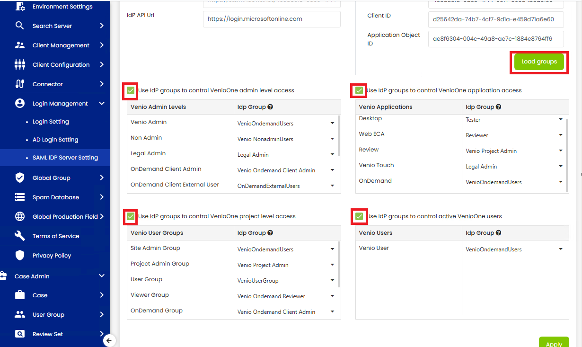Toggle IdP groups project level access checkbox

[131, 216]
